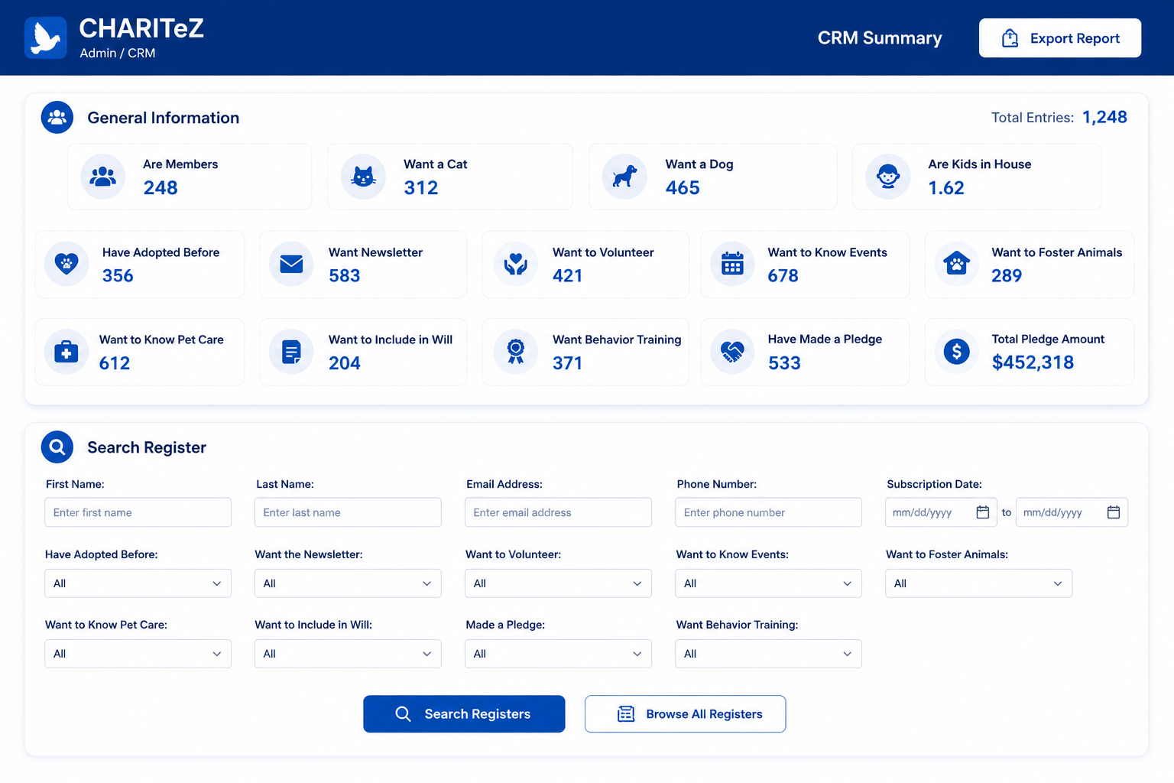This screenshot has width=1174, height=783.
Task: Click the Want Newsletter envelope icon
Action: pos(291,265)
